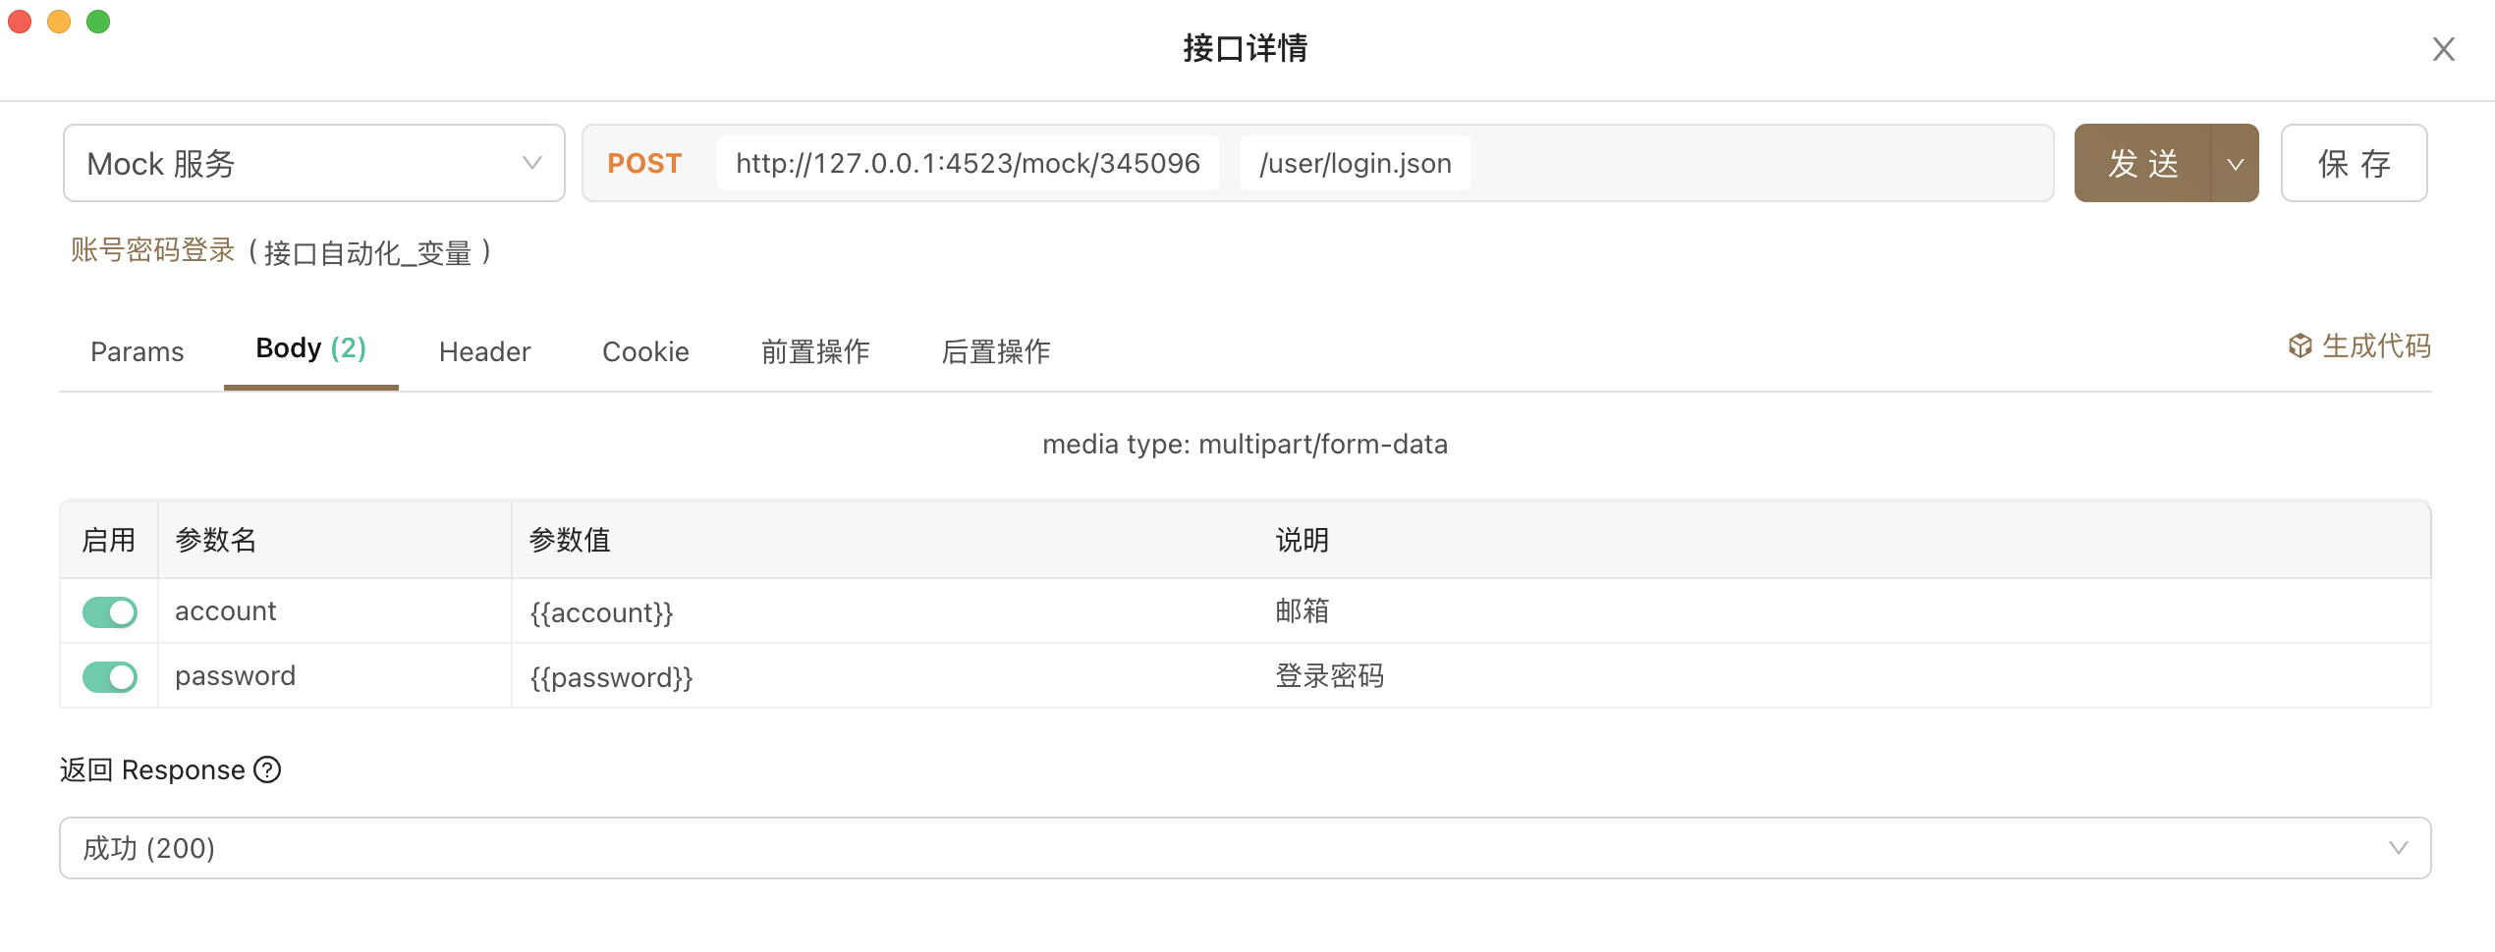
Task: Open the help icon next to 返回 Response
Action: click(267, 769)
